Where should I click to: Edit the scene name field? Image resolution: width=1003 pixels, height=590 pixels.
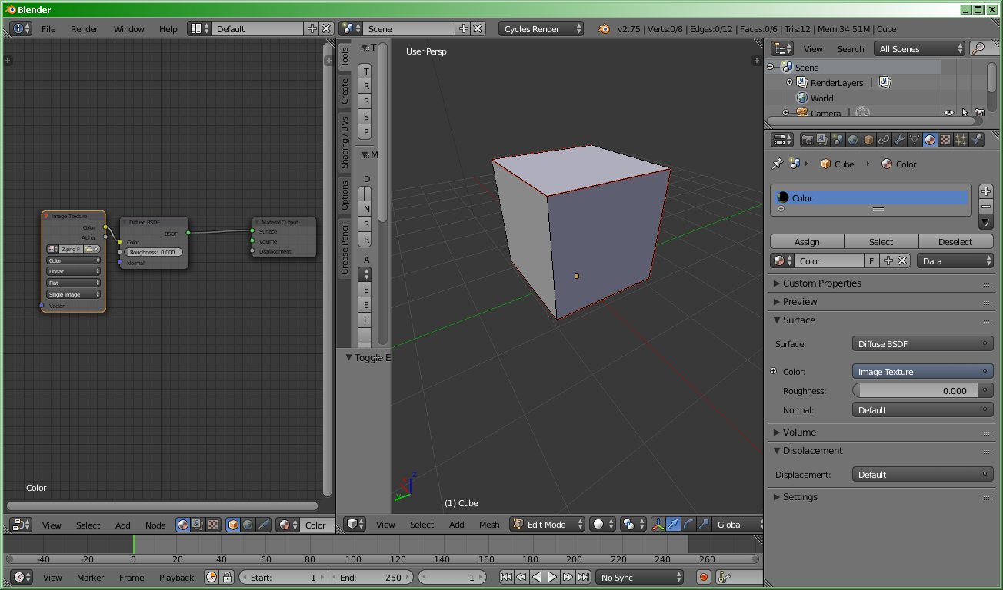tap(408, 28)
